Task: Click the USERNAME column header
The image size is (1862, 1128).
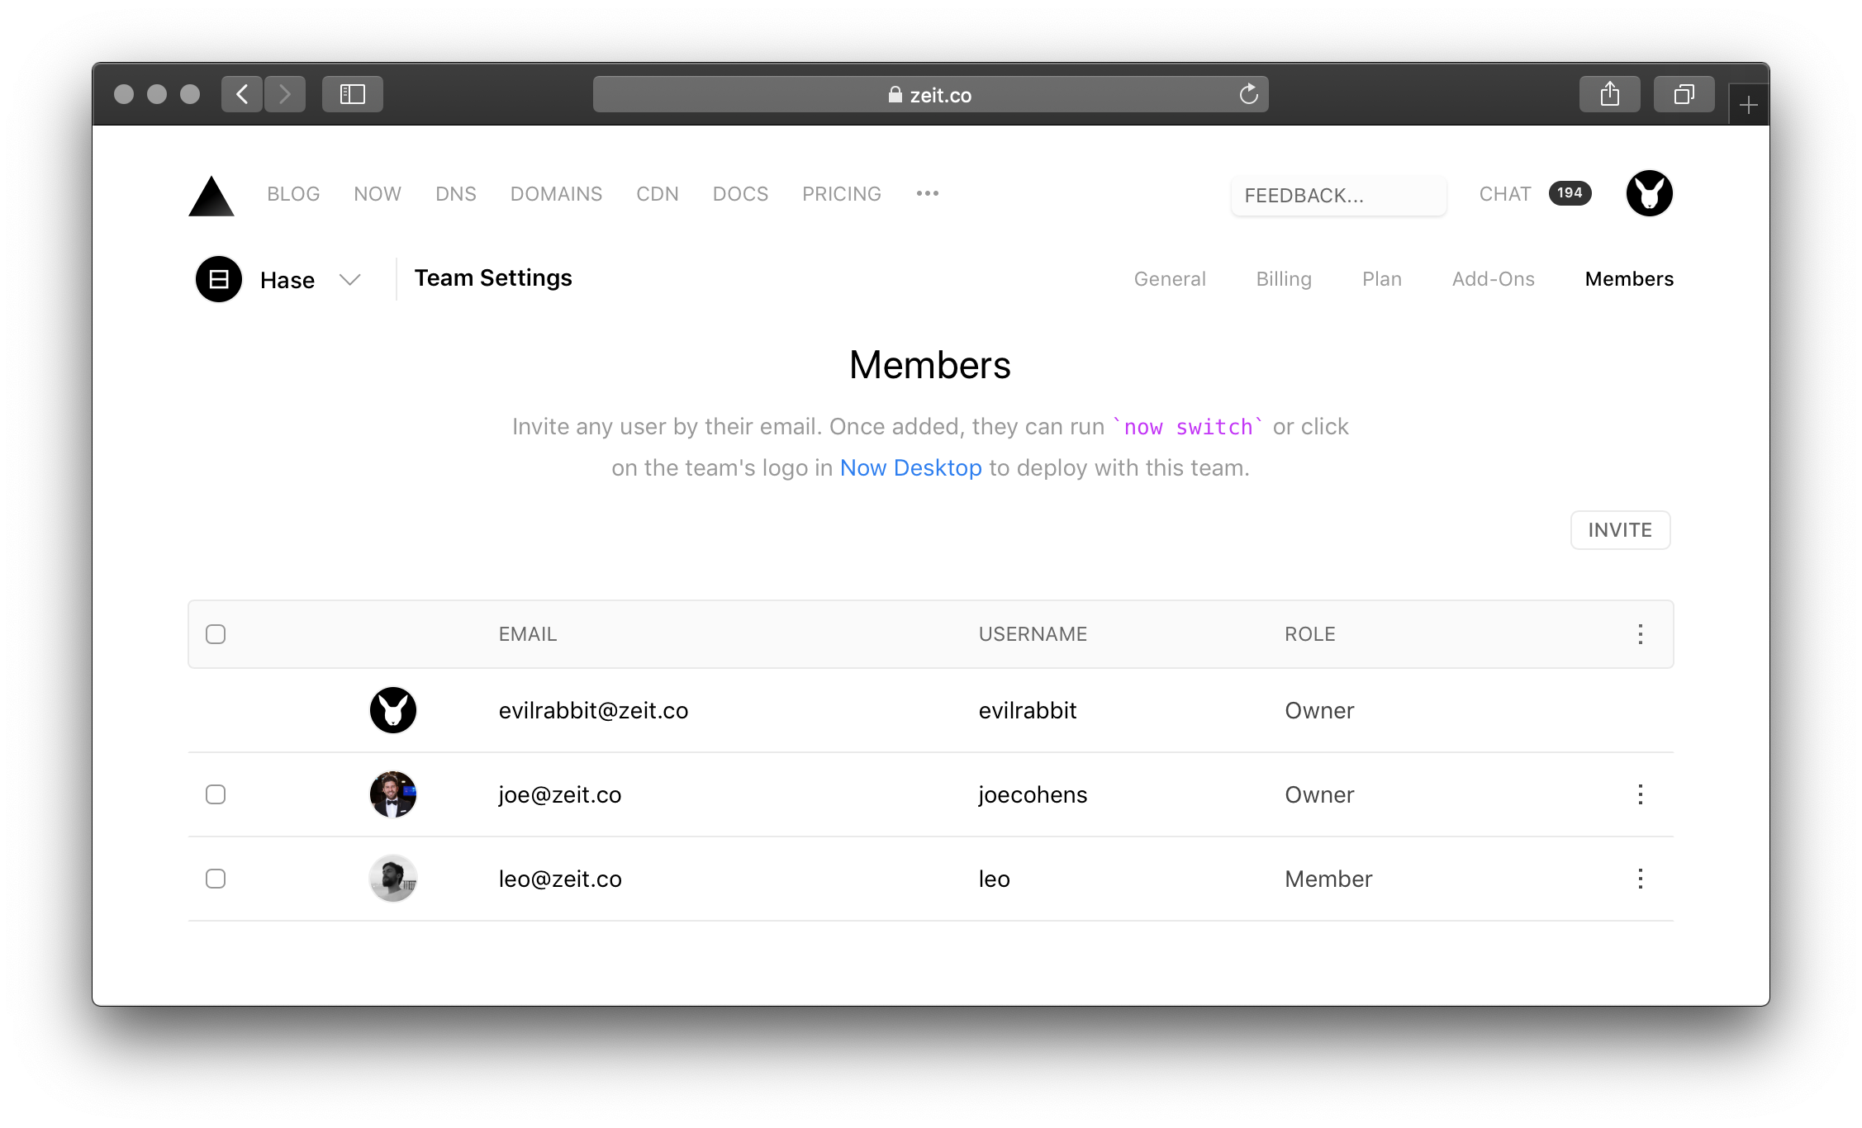Action: click(1033, 634)
